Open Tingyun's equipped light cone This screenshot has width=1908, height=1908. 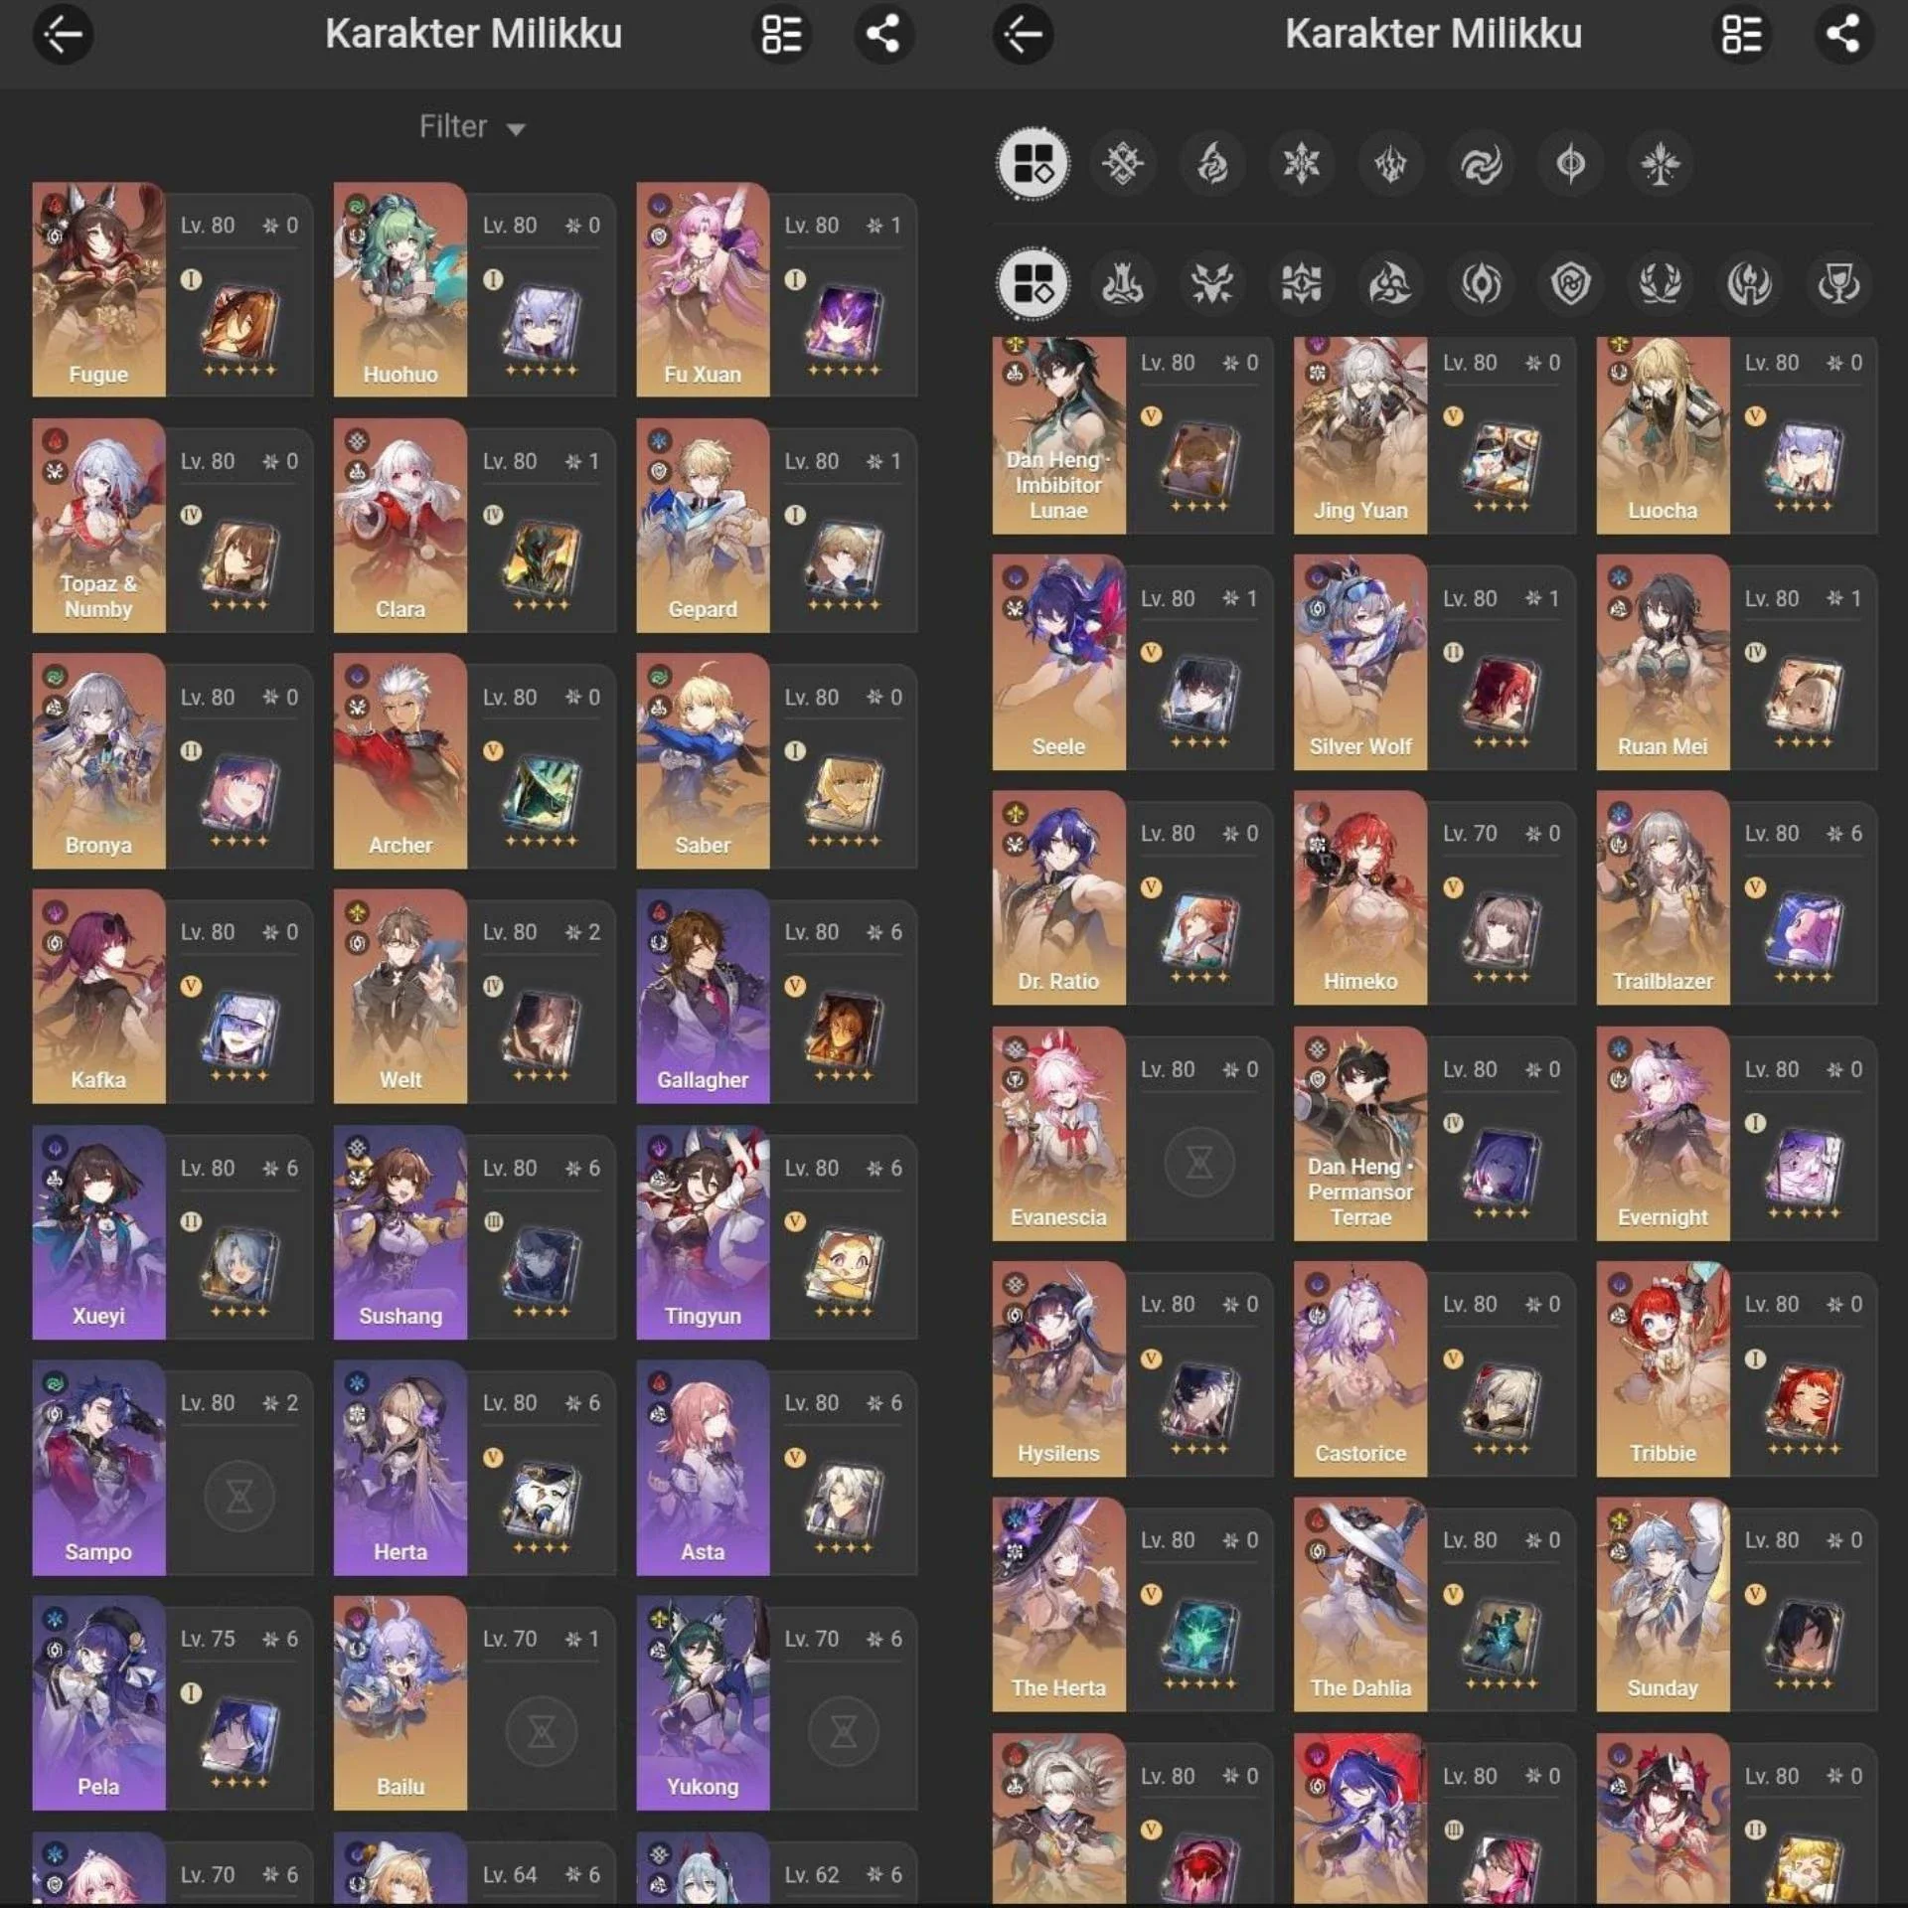coord(844,1266)
